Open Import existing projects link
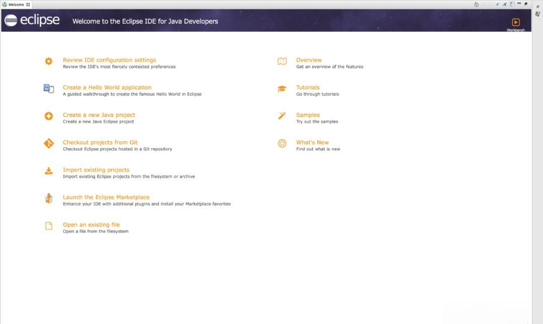Screen dimensions: 543x324 [96, 170]
